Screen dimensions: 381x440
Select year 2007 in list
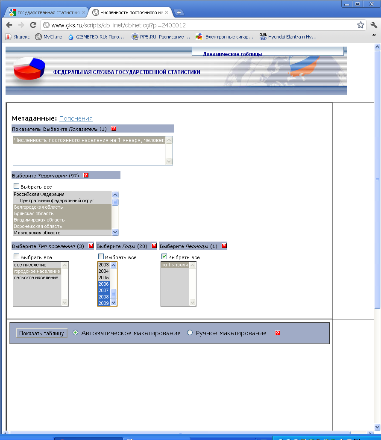104,291
